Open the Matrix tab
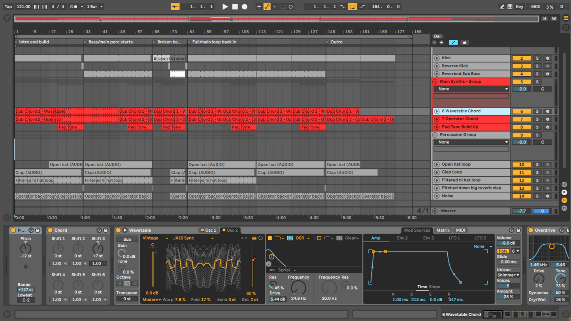 click(x=443, y=230)
